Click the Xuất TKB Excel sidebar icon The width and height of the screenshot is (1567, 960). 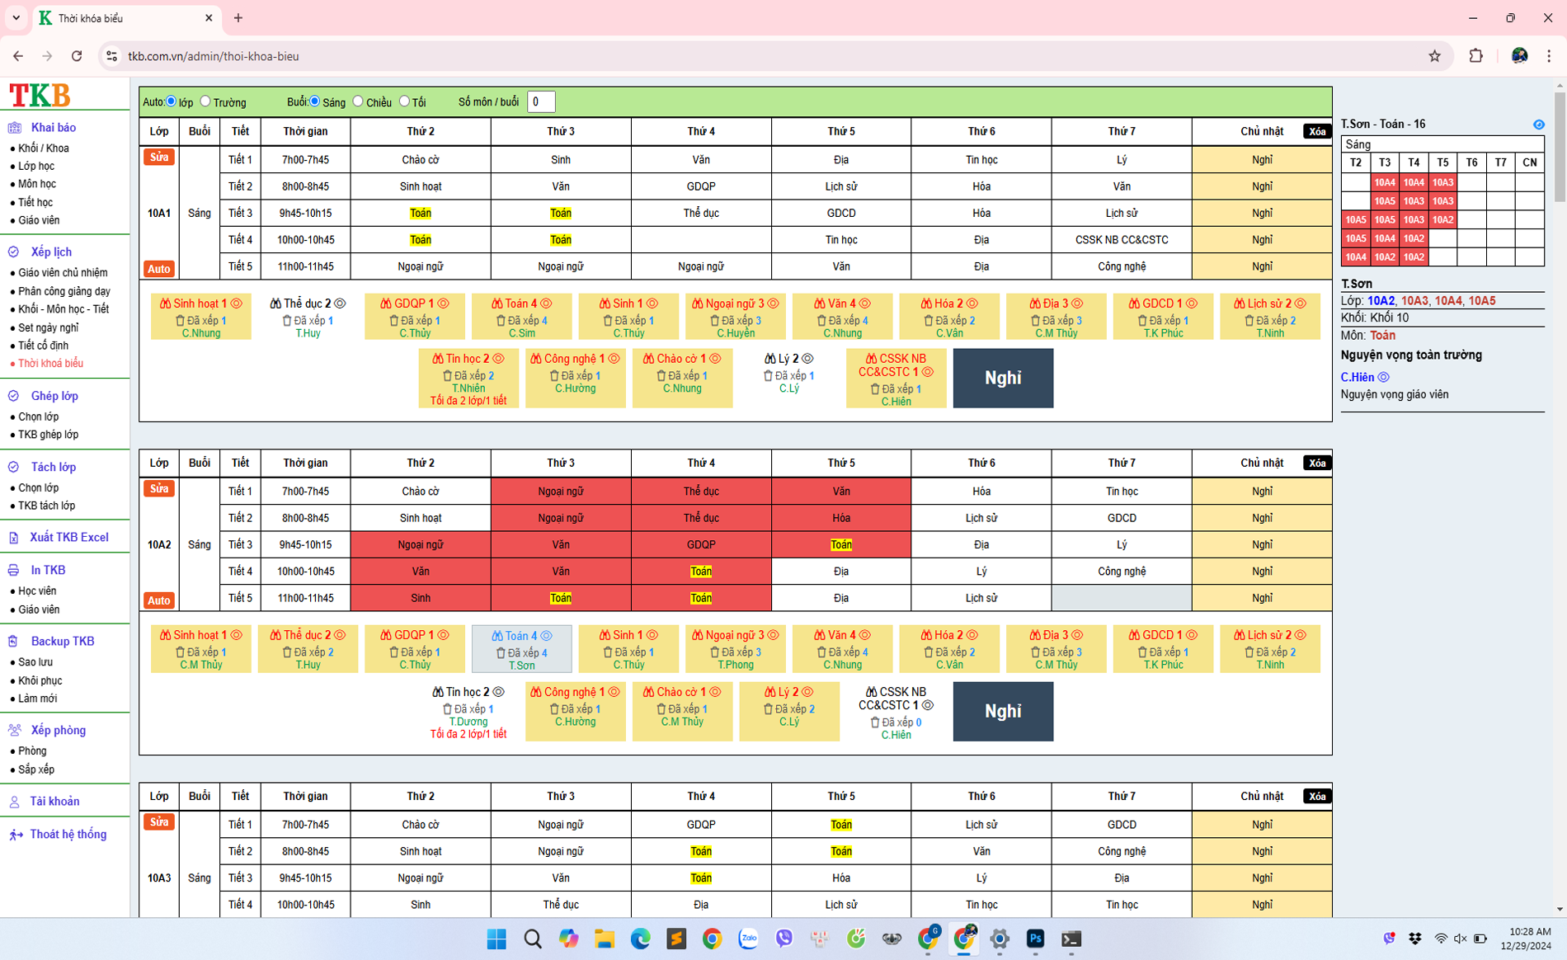coord(14,538)
